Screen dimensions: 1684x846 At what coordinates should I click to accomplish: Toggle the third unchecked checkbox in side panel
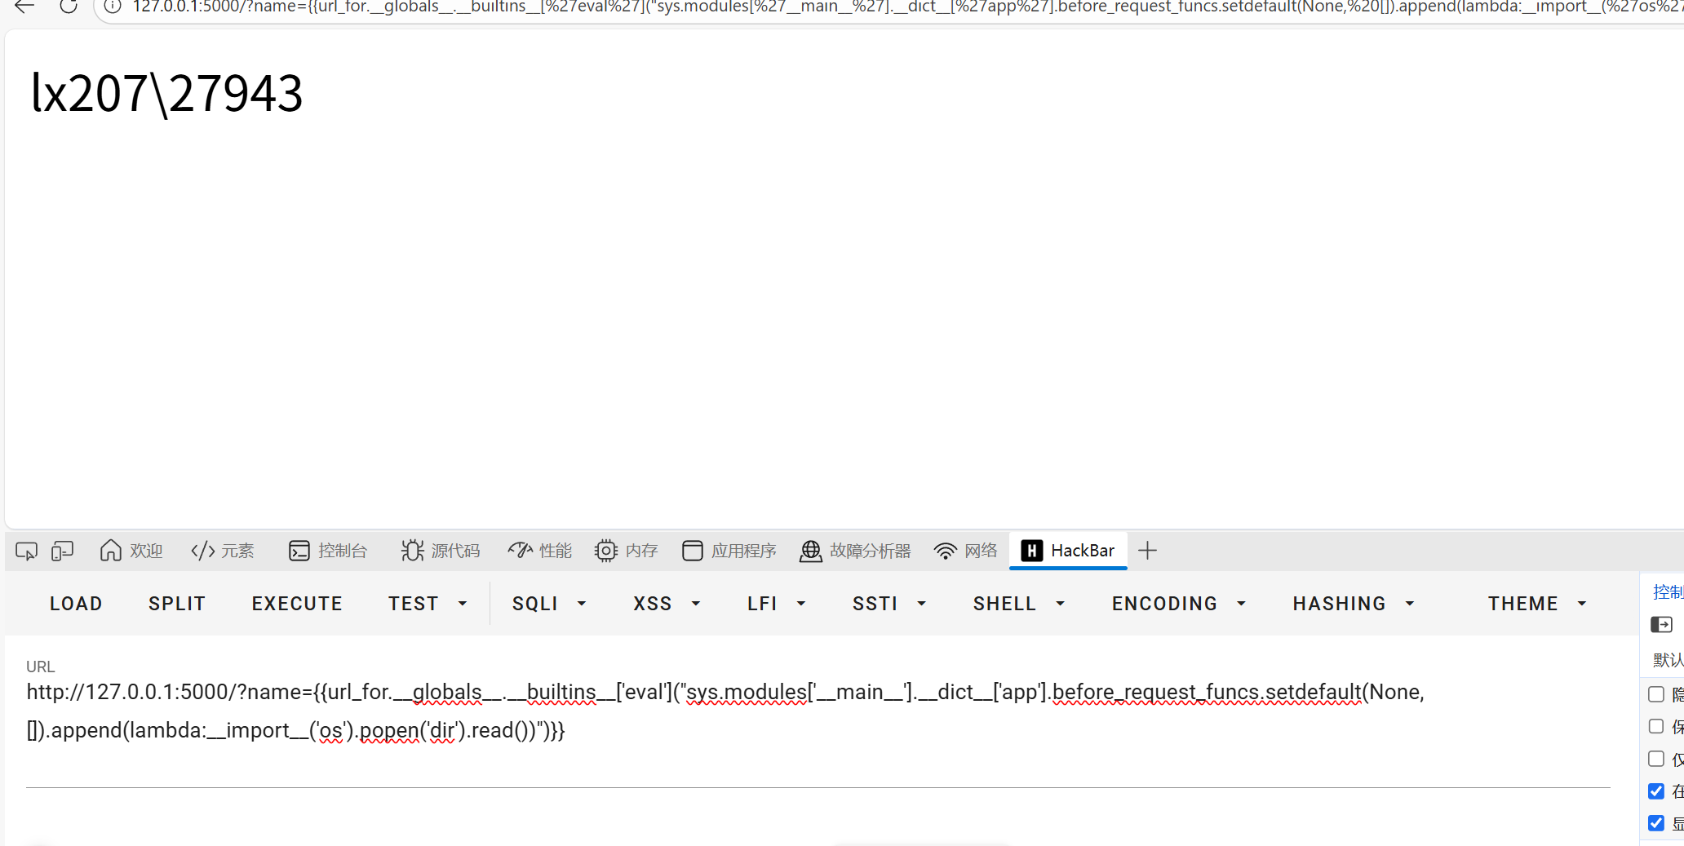tap(1656, 759)
